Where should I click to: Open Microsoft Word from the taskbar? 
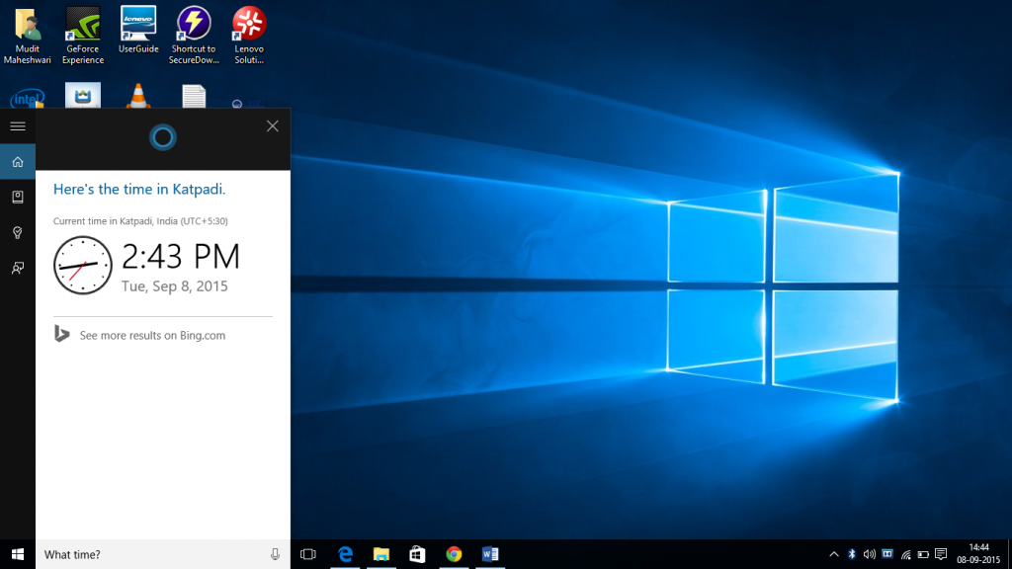coord(490,554)
